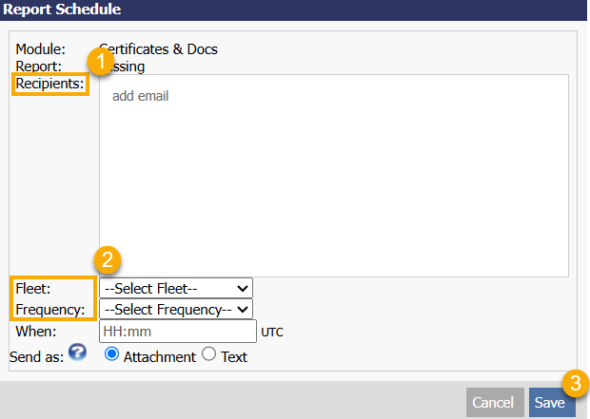This screenshot has height=419, width=590.
Task: Expand the Select Frequency dropdown
Action: click(176, 309)
